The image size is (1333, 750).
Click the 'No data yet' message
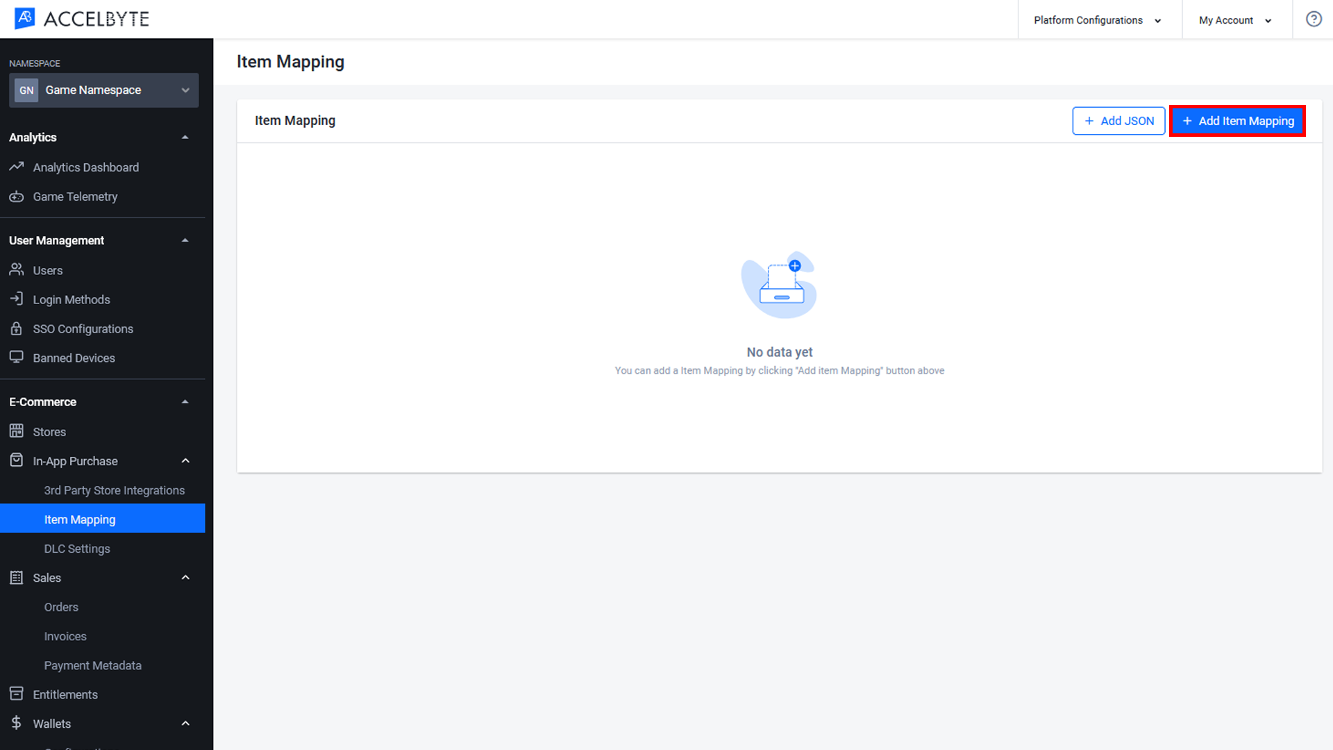(779, 352)
